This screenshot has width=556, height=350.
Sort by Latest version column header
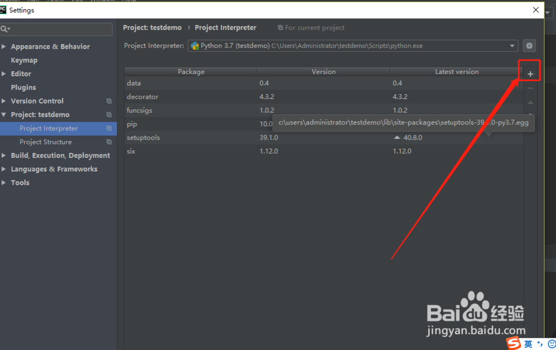point(456,71)
